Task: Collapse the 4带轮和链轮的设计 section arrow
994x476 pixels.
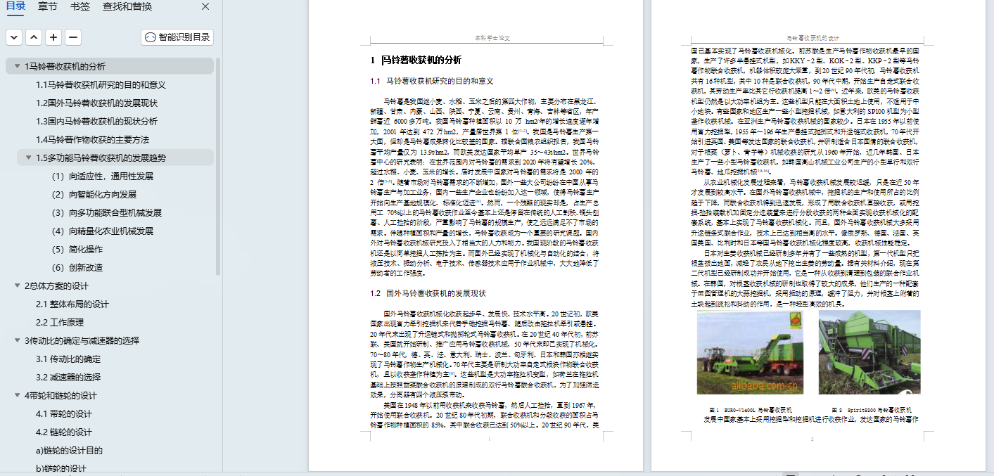Action: pyautogui.click(x=17, y=396)
